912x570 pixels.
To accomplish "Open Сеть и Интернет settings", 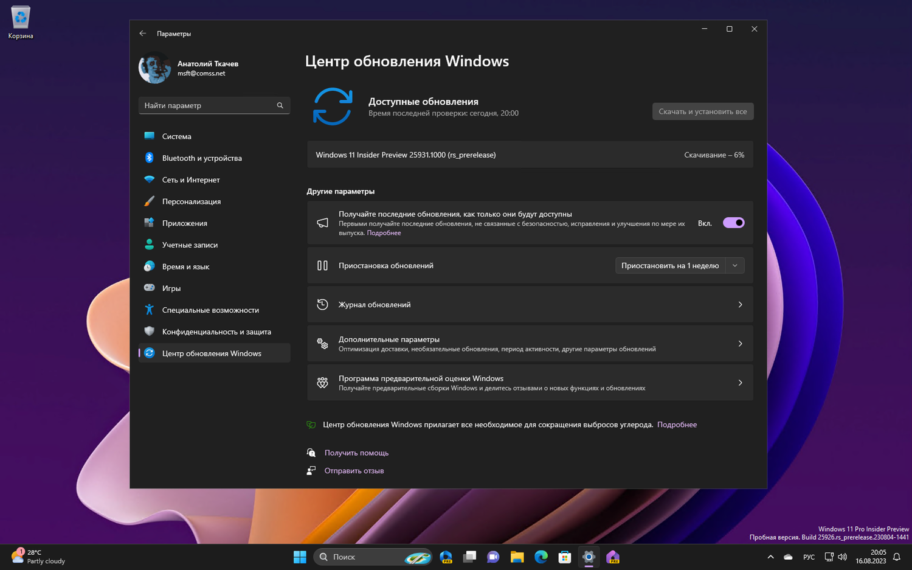I will pyautogui.click(x=190, y=179).
